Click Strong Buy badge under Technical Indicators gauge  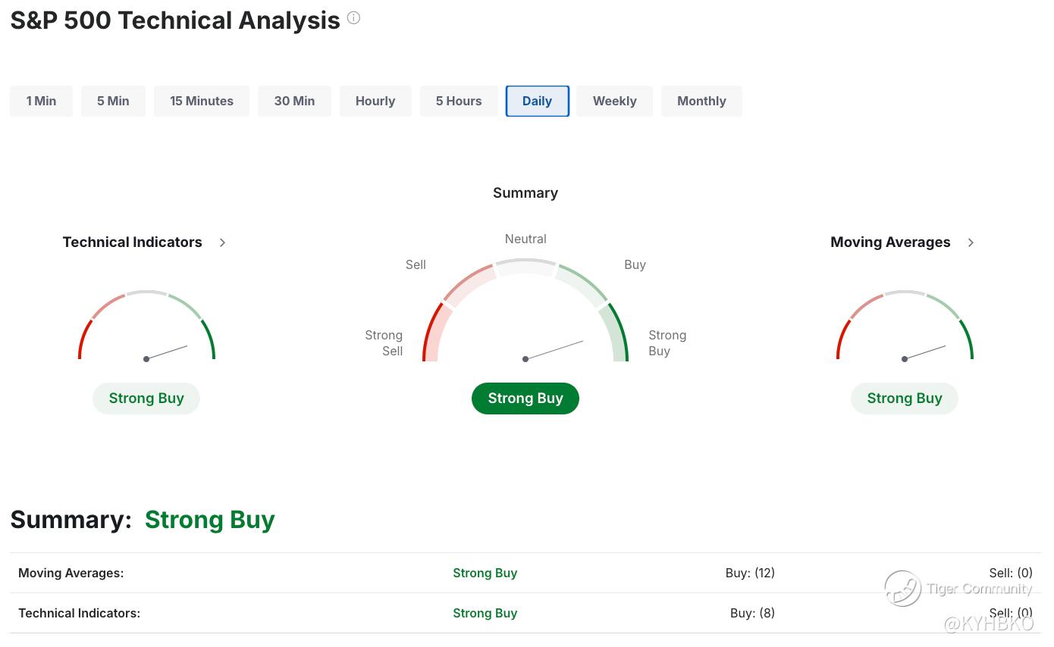[x=146, y=399]
